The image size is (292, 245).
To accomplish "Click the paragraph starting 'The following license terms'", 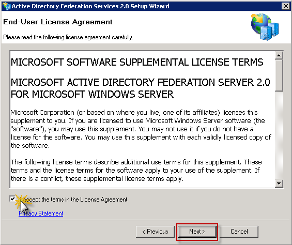I will pos(136,170).
